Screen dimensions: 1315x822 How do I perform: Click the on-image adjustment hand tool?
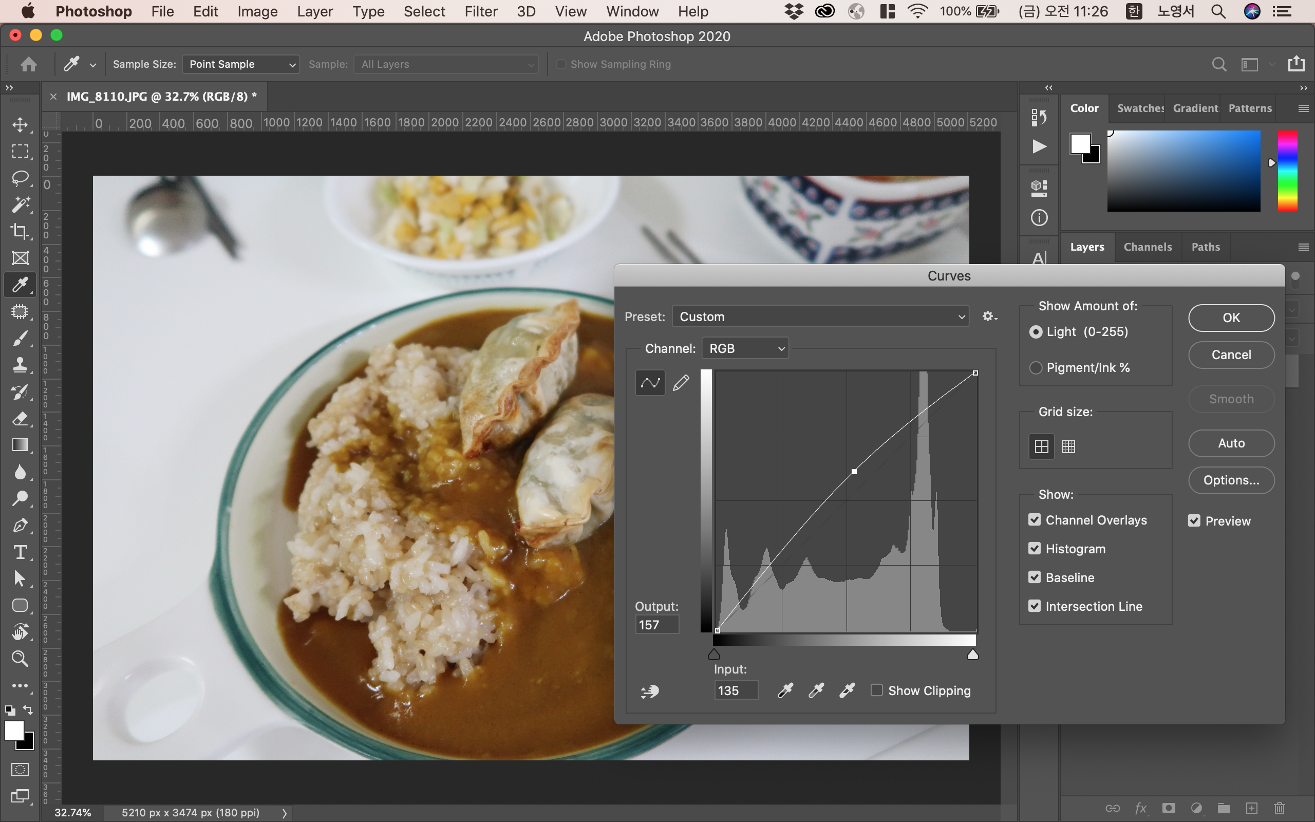650,692
